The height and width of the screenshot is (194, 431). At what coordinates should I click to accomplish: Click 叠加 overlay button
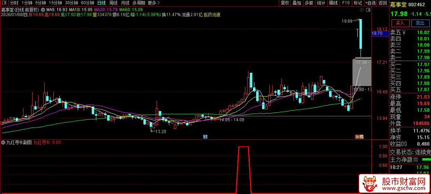[x=297, y=3]
